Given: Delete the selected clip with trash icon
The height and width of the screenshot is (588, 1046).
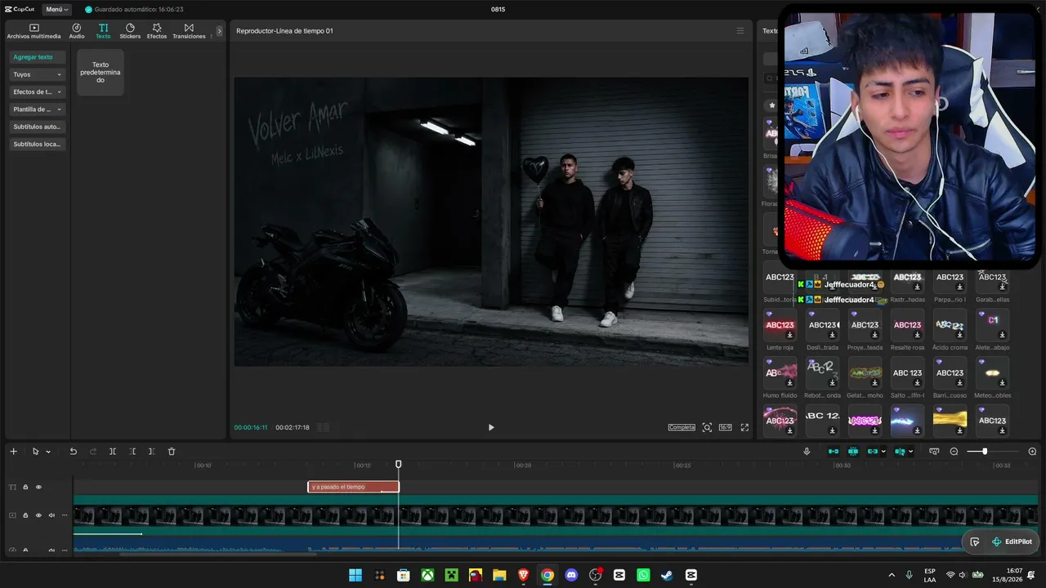Looking at the screenshot, I should 172,452.
